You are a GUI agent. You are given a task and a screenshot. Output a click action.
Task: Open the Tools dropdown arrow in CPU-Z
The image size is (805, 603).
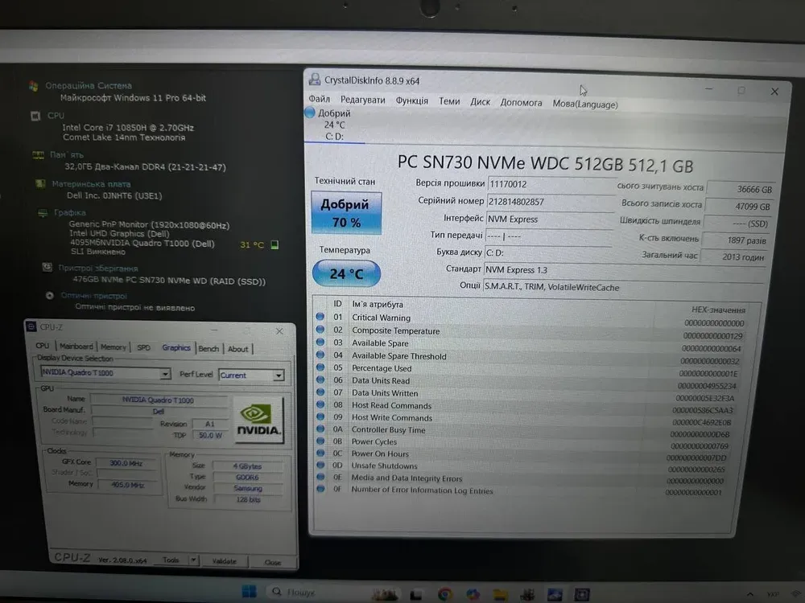pos(193,560)
